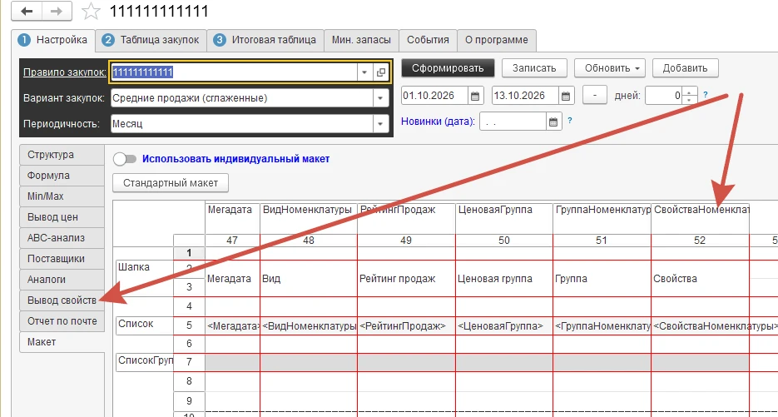
Task: Go back with the left arrow button
Action: [x=27, y=12]
